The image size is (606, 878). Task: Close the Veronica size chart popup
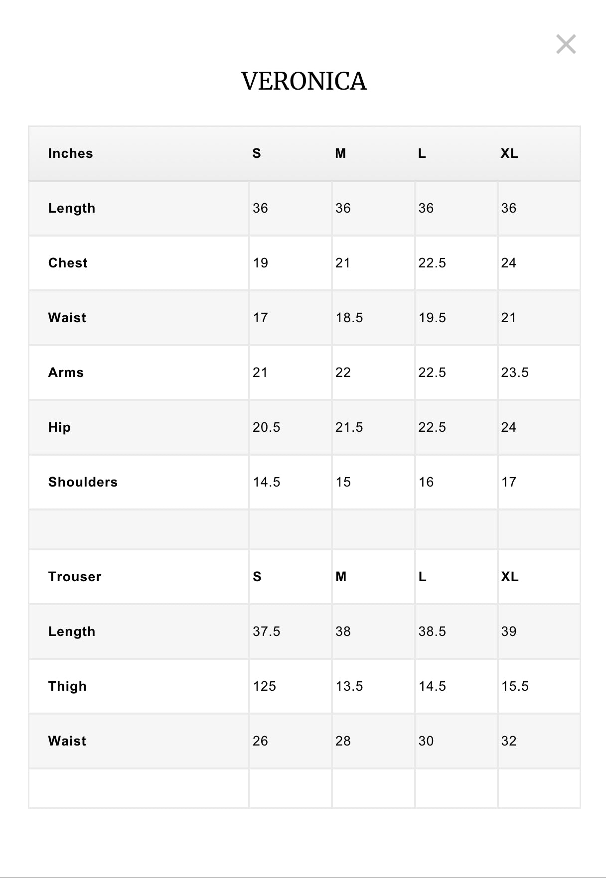[x=566, y=44]
